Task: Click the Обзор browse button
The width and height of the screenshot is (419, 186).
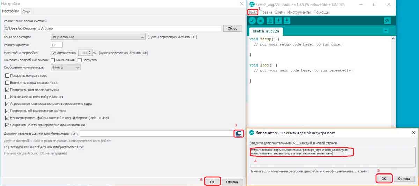Action: (232, 28)
